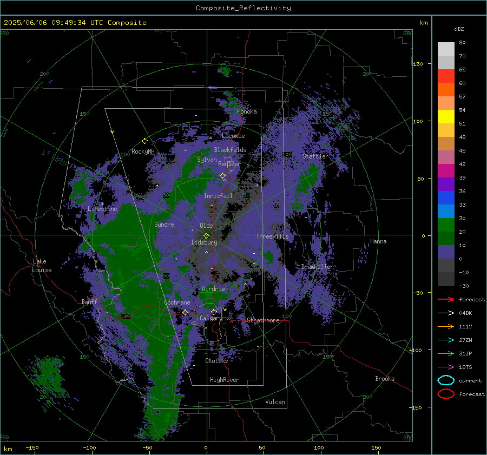This screenshot has height=455, width=487.
Task: Click the Vulcan city label
Action: coord(275,402)
